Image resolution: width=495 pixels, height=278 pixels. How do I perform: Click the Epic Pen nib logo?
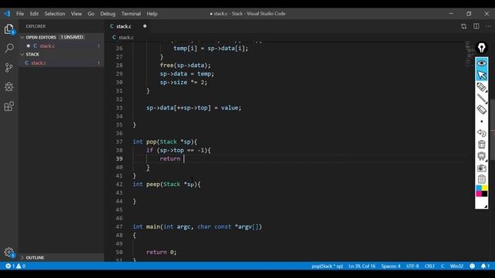[x=481, y=48]
